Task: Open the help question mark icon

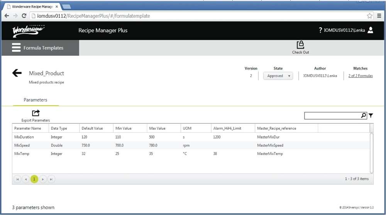Action: coord(320,30)
